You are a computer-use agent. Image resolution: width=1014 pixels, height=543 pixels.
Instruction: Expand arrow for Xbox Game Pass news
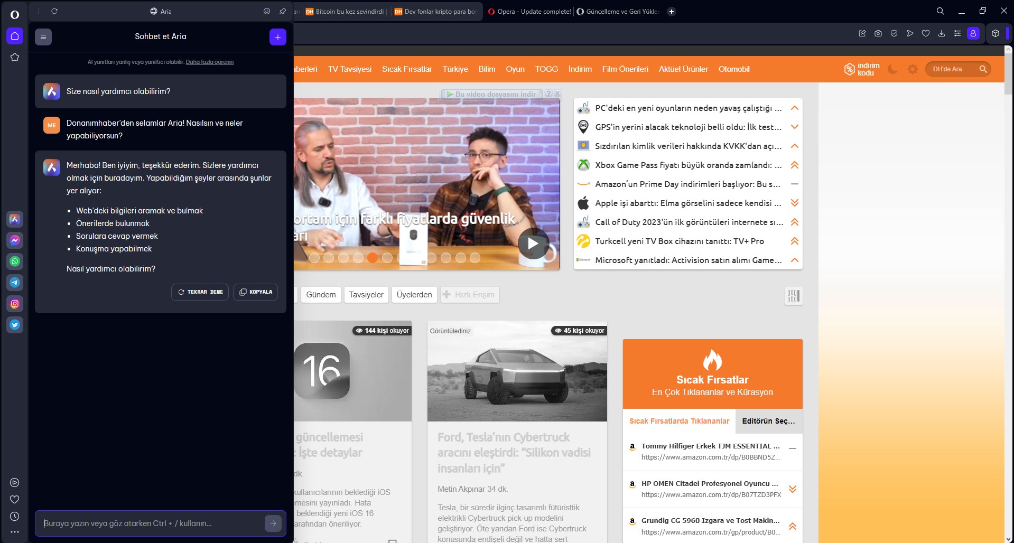pos(794,165)
